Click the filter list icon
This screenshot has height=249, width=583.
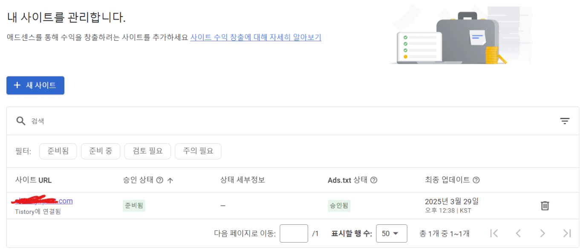[565, 121]
